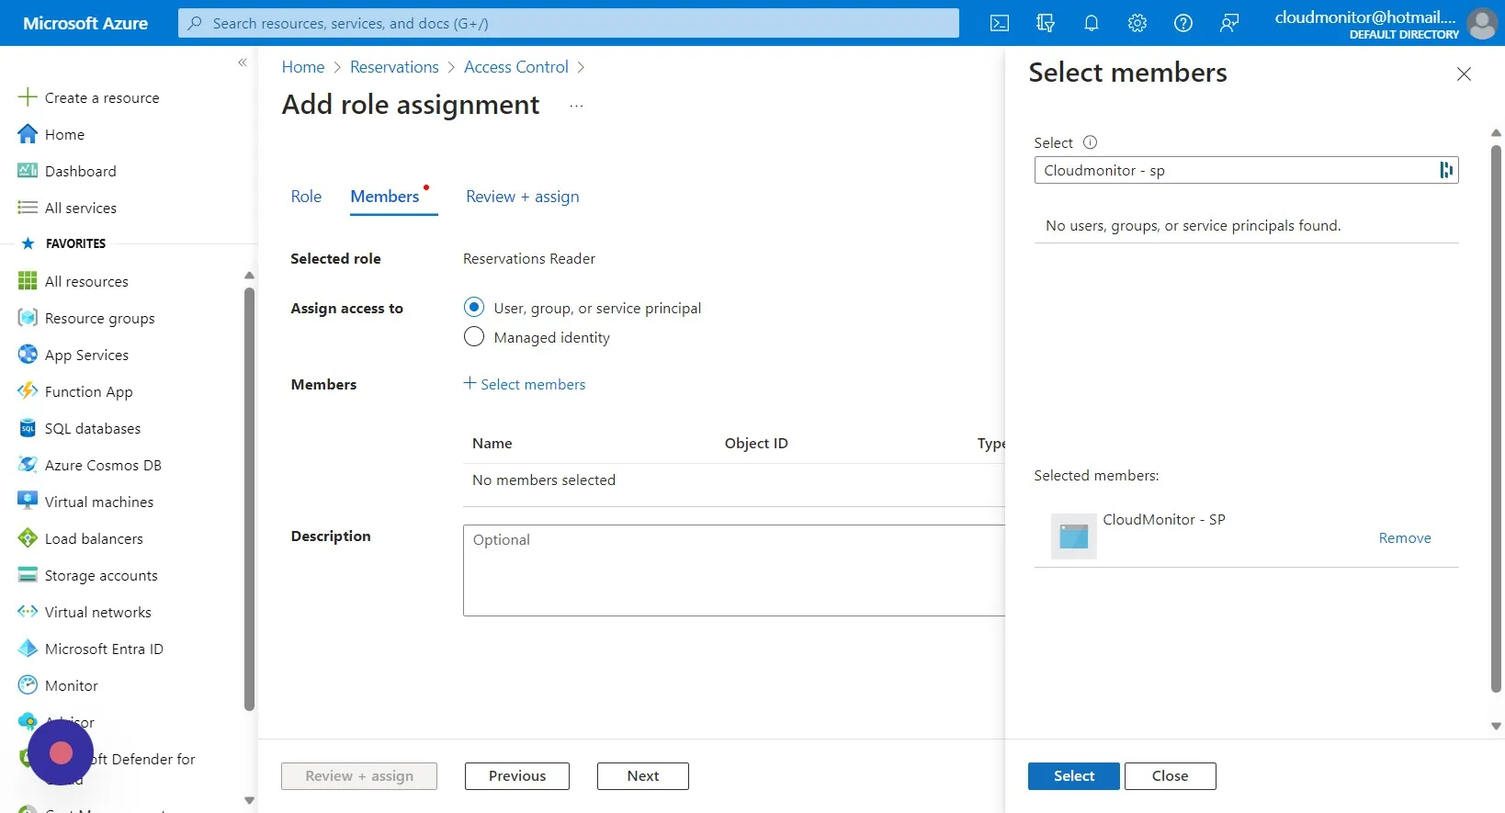This screenshot has width=1505, height=813.
Task: Go to Home breadcrumb
Action: [303, 67]
